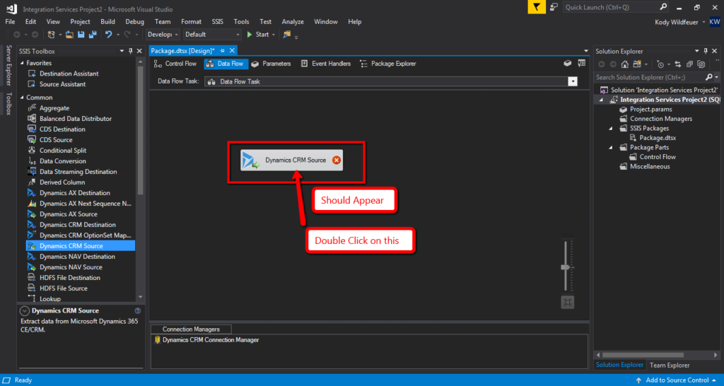Viewport: 724px width, 386px height.
Task: Switch to the Control Flow tab
Action: coord(175,64)
